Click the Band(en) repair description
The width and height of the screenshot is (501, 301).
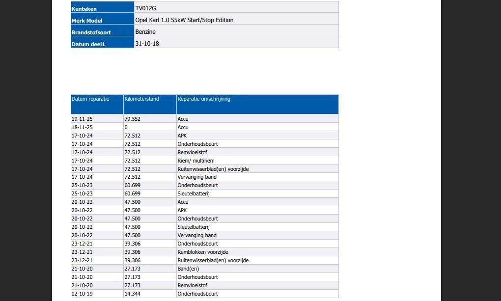tap(188, 269)
